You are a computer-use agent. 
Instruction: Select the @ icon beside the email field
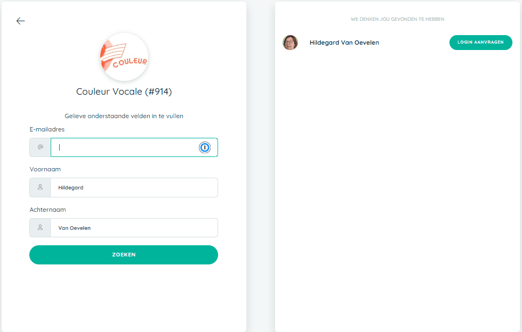[41, 147]
